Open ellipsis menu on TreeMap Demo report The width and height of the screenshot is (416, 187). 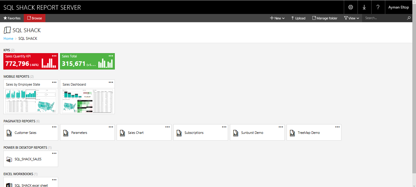337,127
